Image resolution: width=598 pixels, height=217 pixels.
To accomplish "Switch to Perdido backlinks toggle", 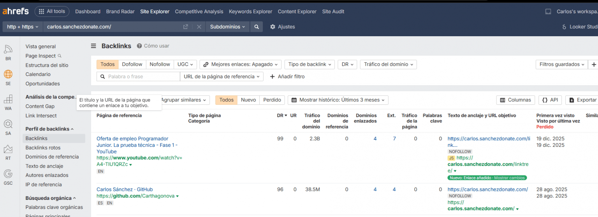I will [x=272, y=100].
